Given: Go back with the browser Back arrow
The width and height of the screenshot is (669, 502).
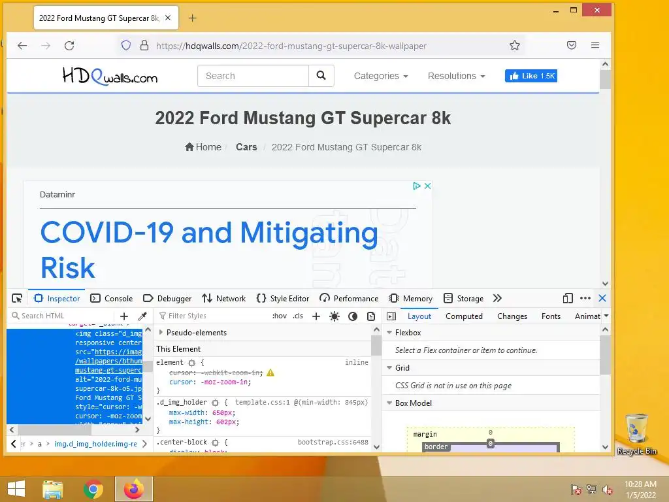Looking at the screenshot, I should 22,46.
